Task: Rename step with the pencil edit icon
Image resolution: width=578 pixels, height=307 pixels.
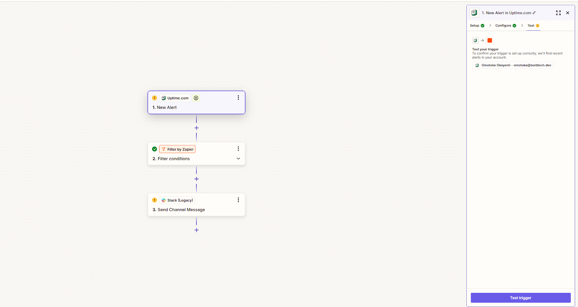Action: coord(534,13)
